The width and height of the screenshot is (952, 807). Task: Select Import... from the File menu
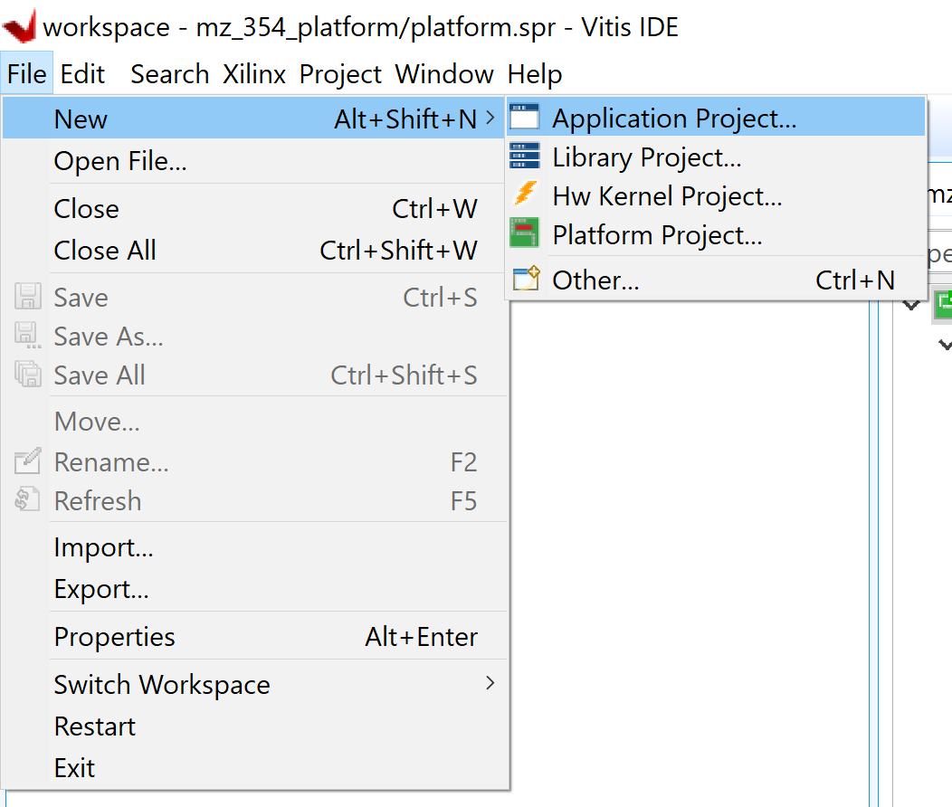(102, 547)
